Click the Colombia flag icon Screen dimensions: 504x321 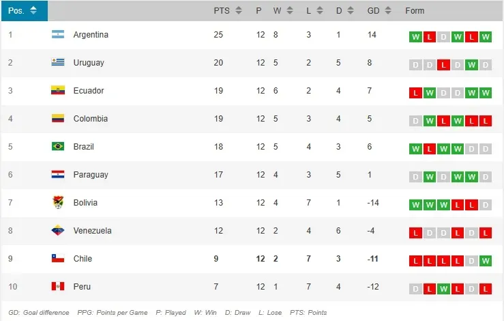point(58,119)
